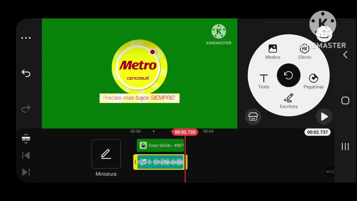Click the 00:00 mark on the timeline ruler

(x=136, y=131)
